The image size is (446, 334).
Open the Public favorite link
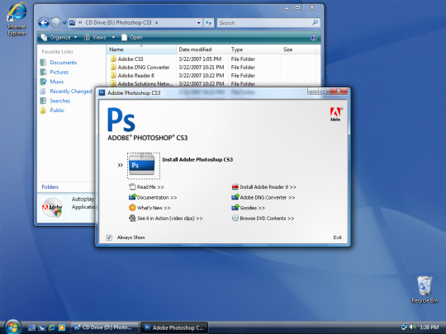[x=57, y=111]
